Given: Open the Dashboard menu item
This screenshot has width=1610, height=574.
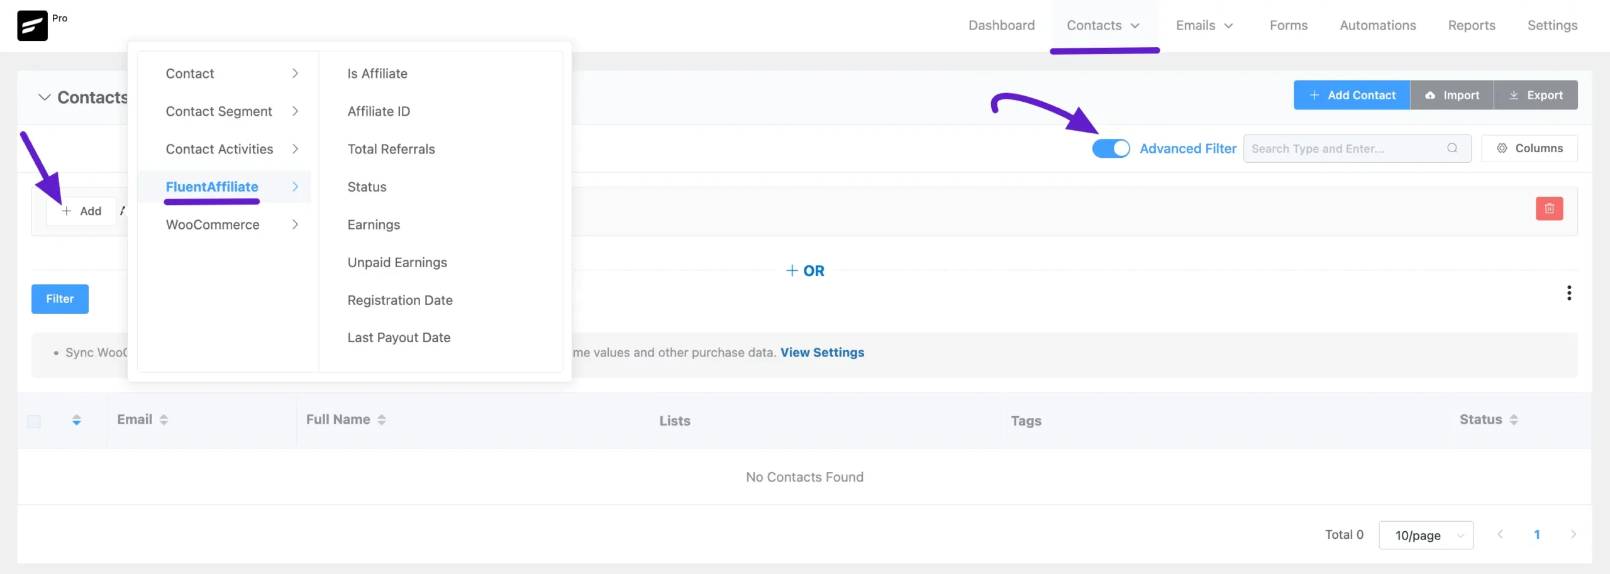Looking at the screenshot, I should (1001, 26).
